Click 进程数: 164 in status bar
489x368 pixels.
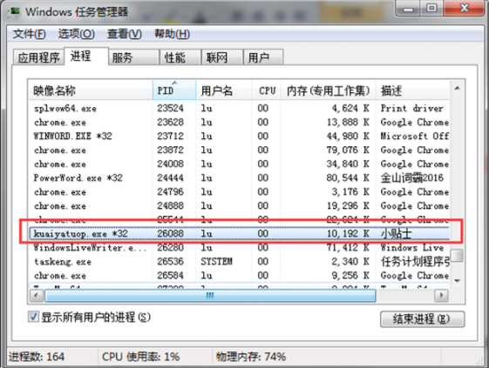pos(37,357)
